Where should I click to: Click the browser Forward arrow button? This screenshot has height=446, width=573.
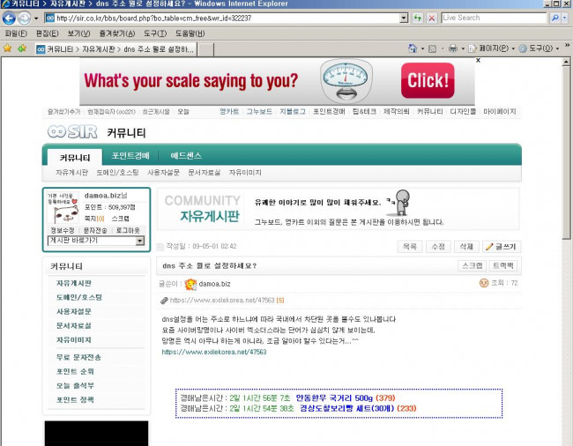click(x=25, y=18)
